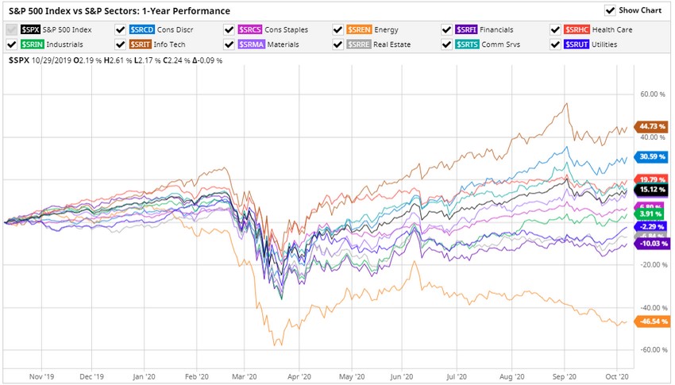Select the Materials legend label
Viewport: 675px width, 385px height.
pos(283,44)
